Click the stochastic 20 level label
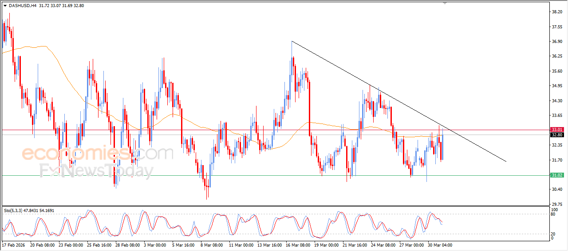 pyautogui.click(x=553, y=234)
